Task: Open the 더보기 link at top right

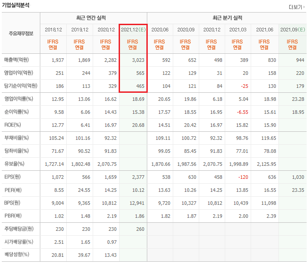Action: 295,7
